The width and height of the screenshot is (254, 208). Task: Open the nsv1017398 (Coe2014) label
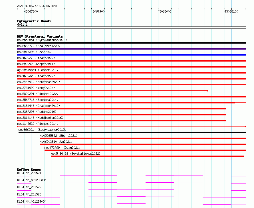pos(34,52)
